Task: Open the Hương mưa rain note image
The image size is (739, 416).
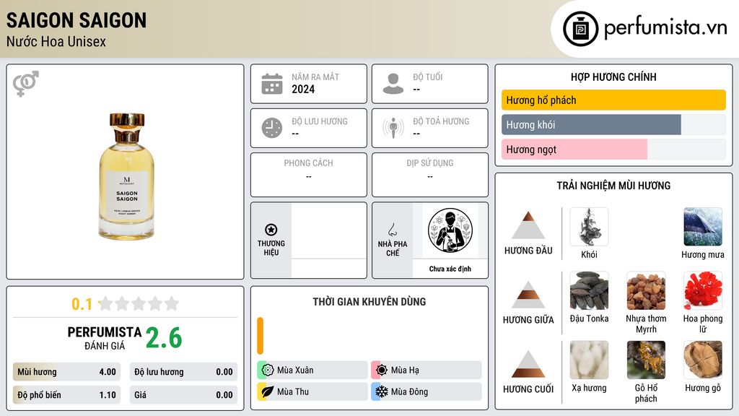Action: coord(703,227)
